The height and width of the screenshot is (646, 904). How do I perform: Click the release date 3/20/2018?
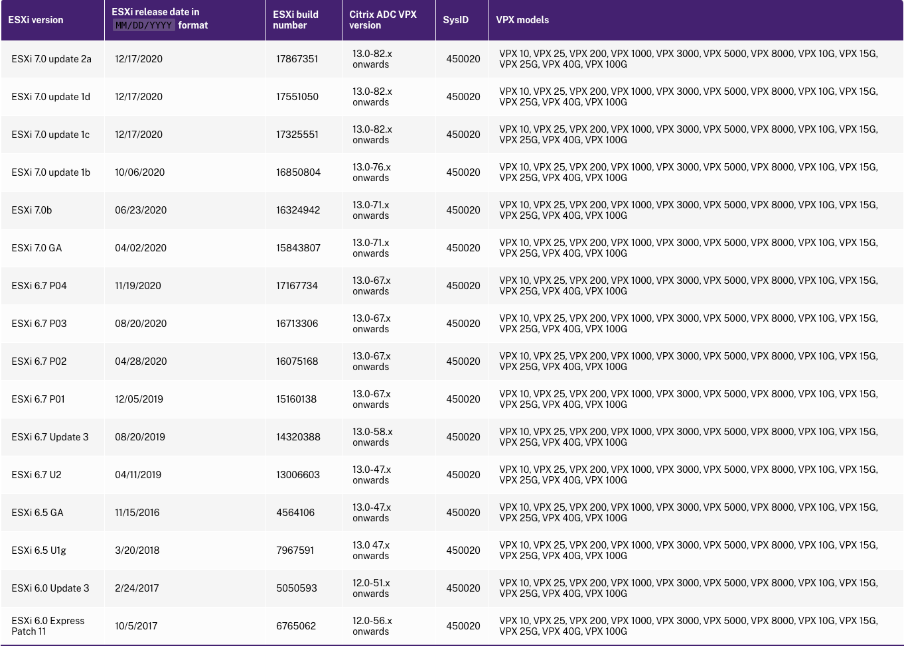coord(137,550)
